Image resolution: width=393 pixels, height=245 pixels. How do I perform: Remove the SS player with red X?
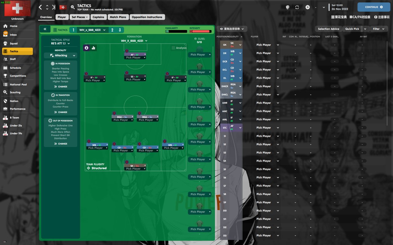tap(126, 73)
